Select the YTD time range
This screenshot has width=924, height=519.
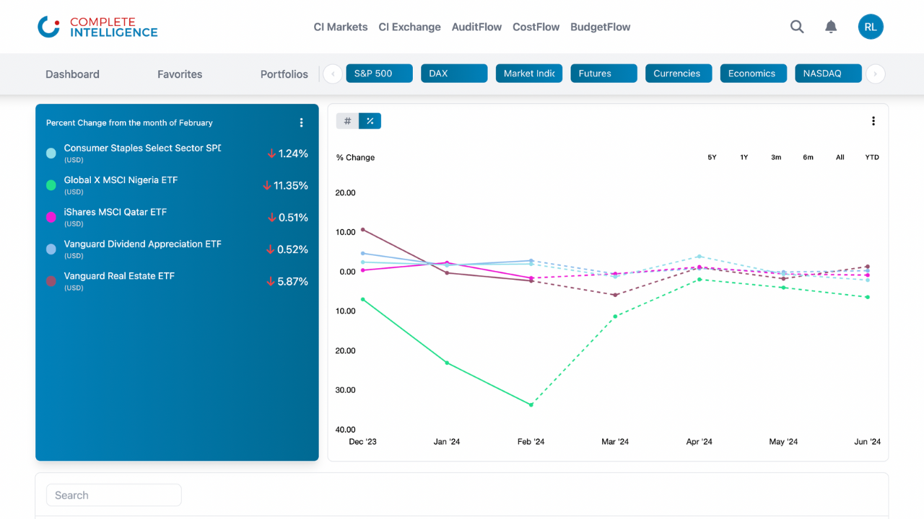872,157
